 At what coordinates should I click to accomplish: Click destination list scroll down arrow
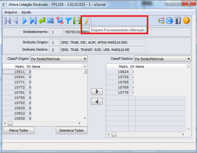coord(189,129)
